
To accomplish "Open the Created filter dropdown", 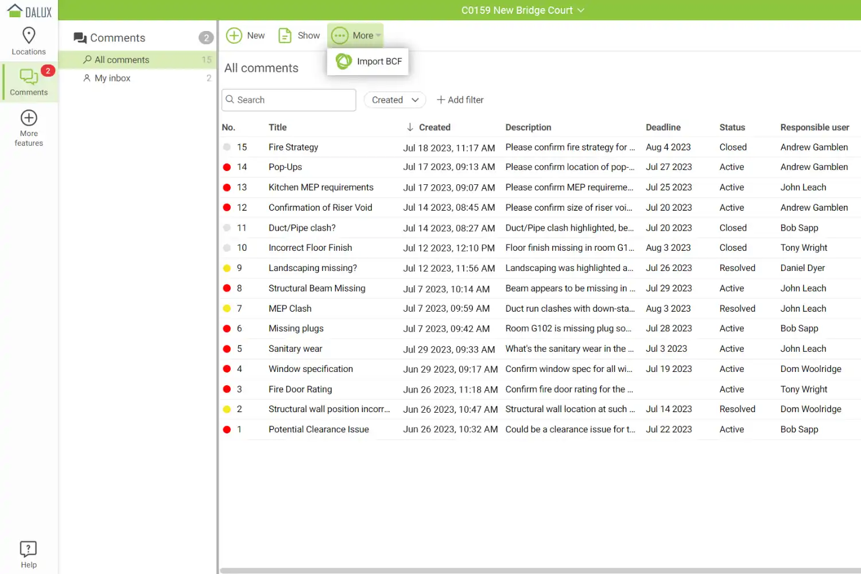I will tap(395, 100).
